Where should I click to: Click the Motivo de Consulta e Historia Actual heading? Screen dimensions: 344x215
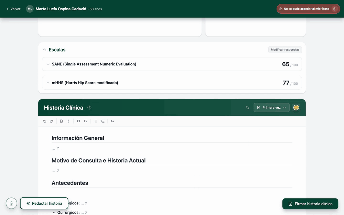click(98, 160)
